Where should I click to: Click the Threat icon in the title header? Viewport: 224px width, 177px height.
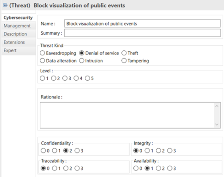click(5, 6)
